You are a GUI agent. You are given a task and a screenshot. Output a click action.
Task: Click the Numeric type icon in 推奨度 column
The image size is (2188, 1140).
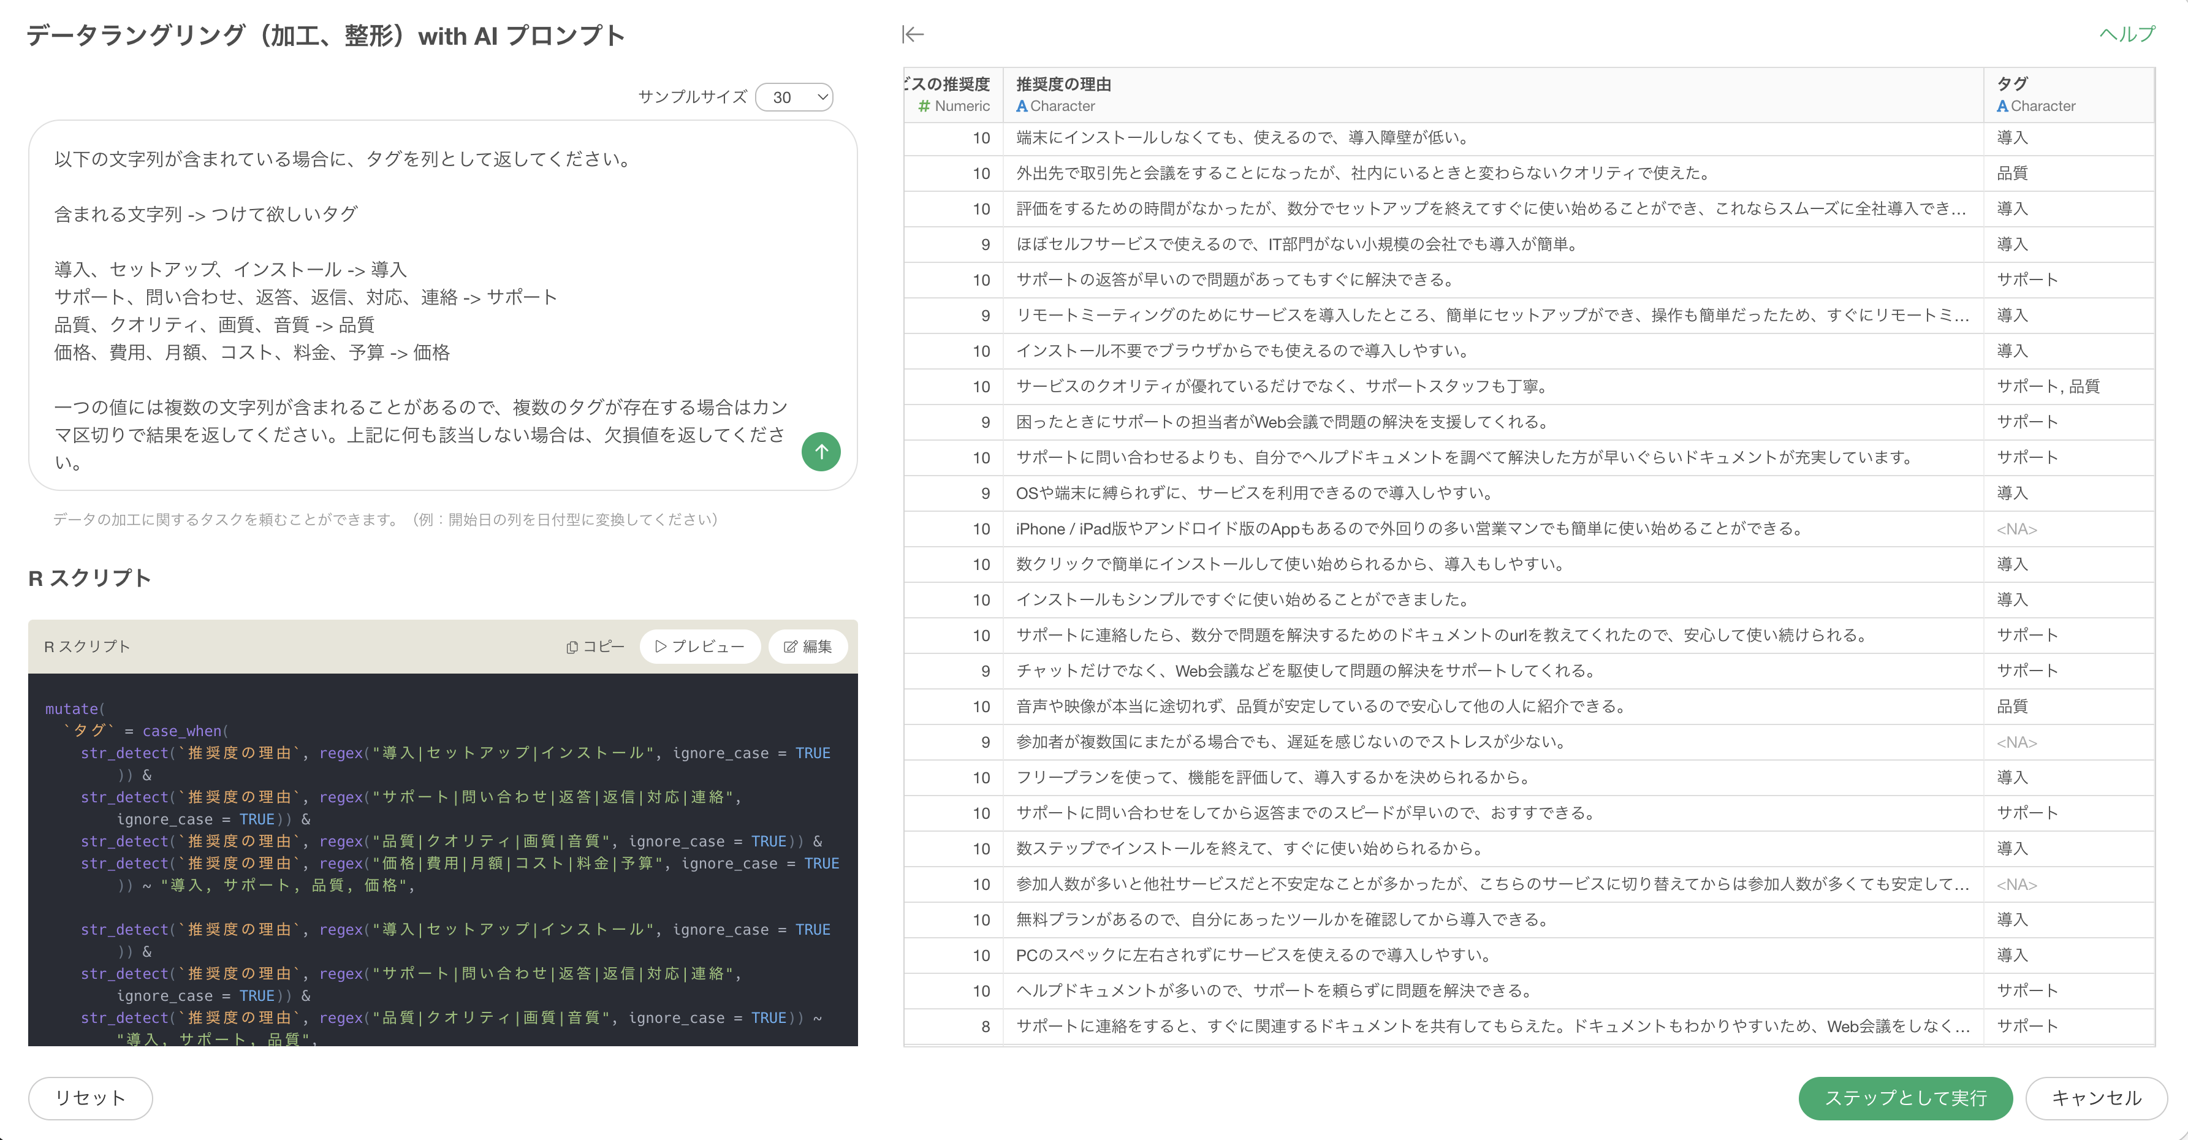[x=924, y=106]
